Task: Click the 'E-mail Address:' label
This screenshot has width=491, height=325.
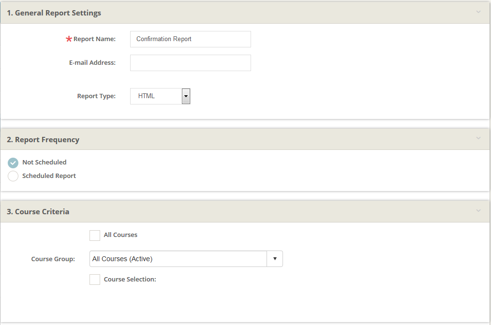Action: tap(92, 63)
